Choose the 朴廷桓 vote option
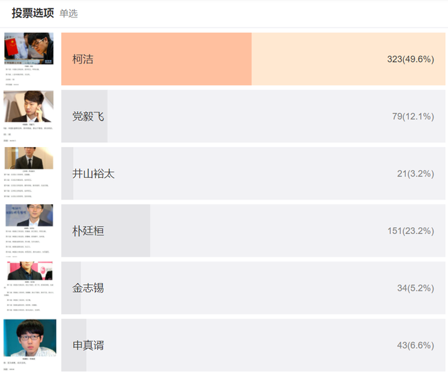This screenshot has height=374, width=448. (253, 230)
